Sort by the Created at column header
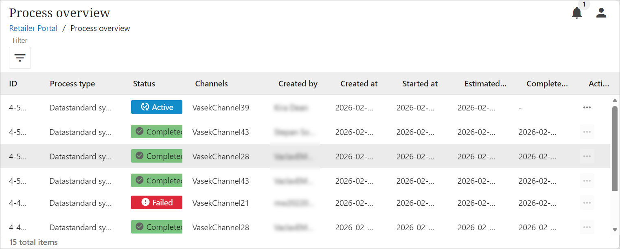Viewport: 620px width, 249px height. (359, 84)
